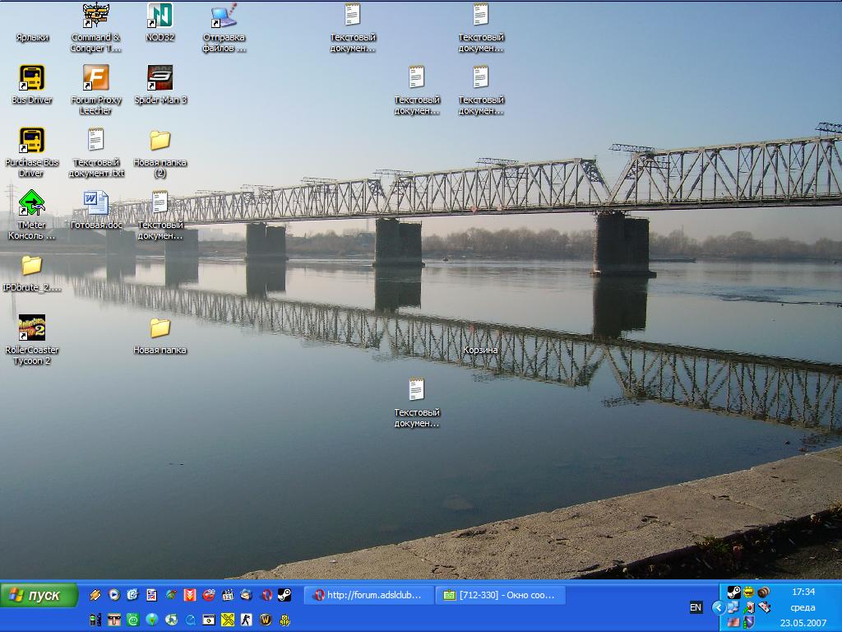Launch Steam from the quick launch bar
This screenshot has height=632, width=842.
284,595
